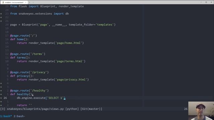214x120 pixels.
Task: Click the git plus sign beside final return line
Action: 1,105
